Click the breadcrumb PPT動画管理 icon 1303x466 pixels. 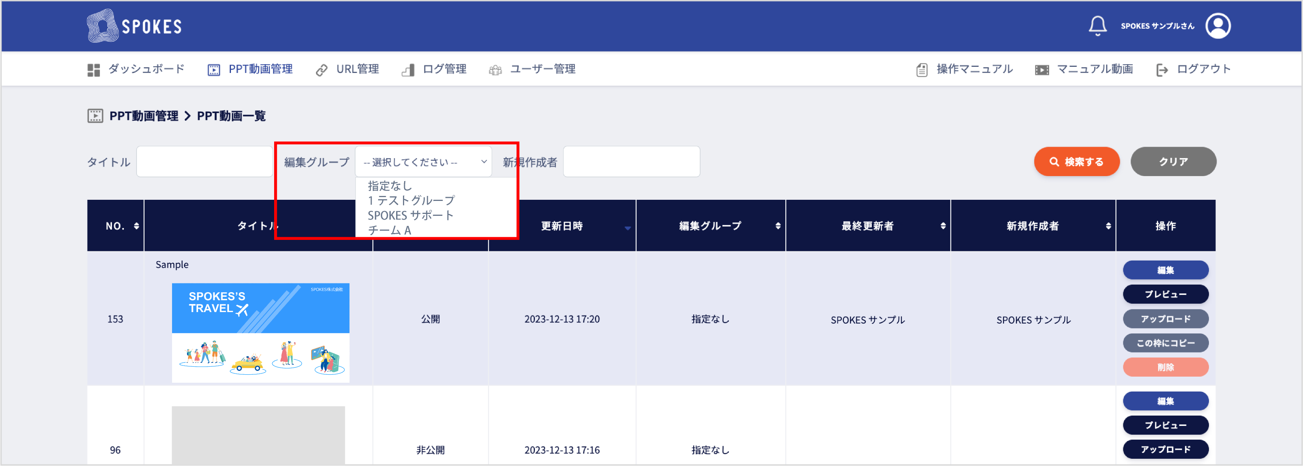pyautogui.click(x=95, y=116)
